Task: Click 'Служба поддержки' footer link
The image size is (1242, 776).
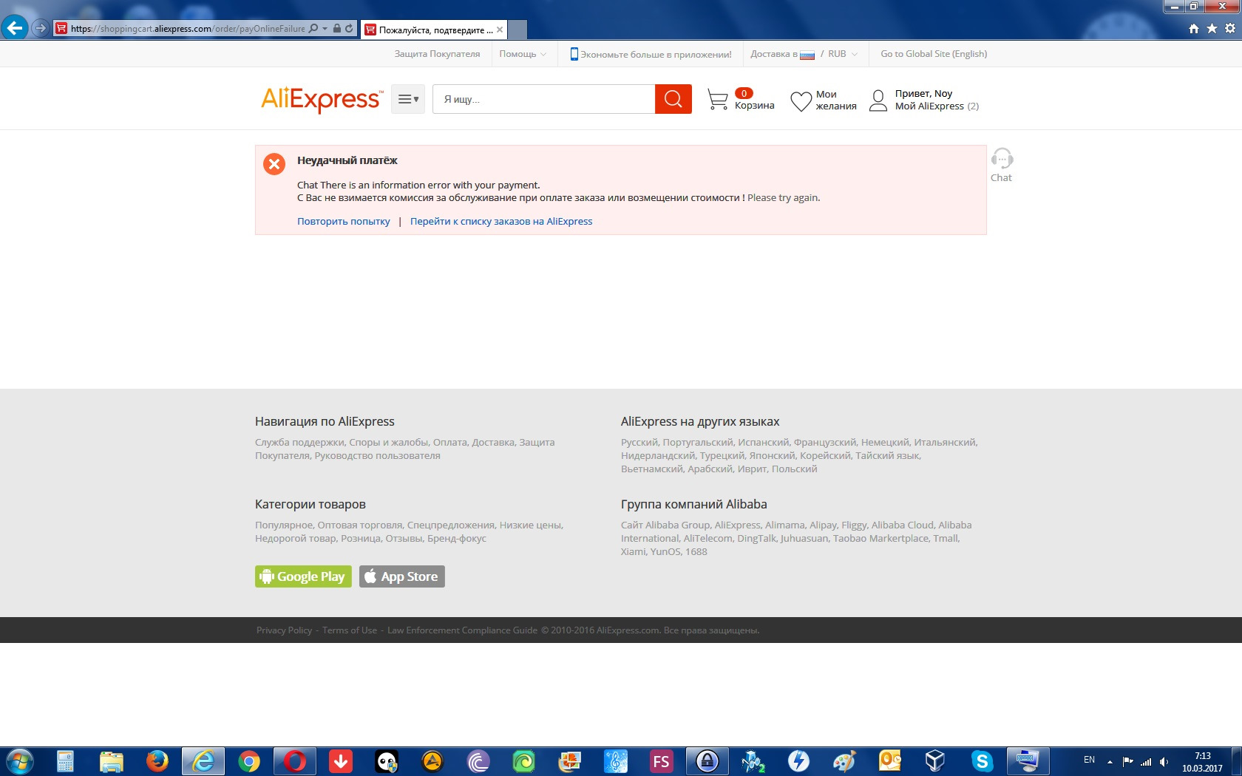Action: pos(299,443)
